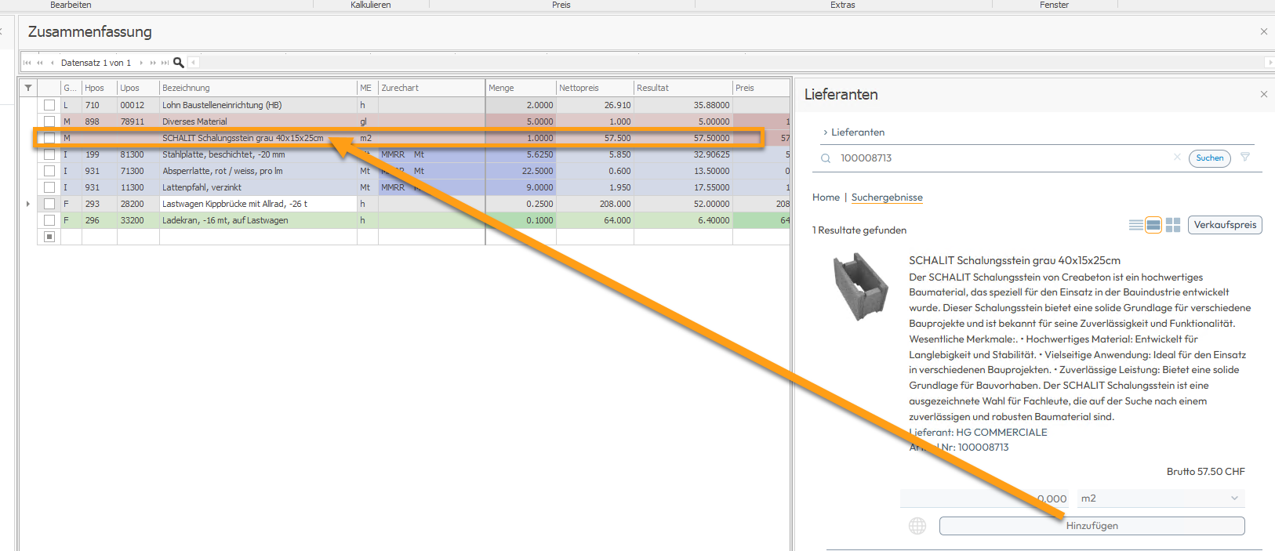Image resolution: width=1275 pixels, height=551 pixels.
Task: Close the Zusammenfassung panel
Action: (x=1263, y=31)
